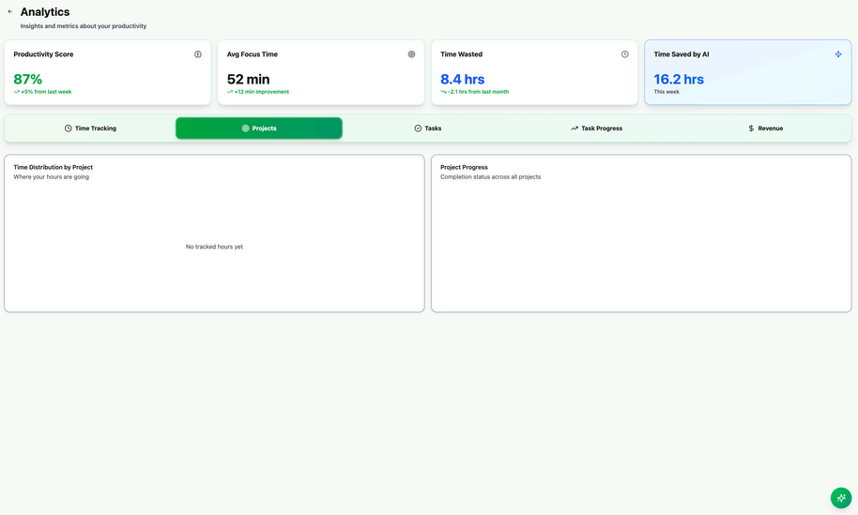Click the '-2.1 hrs from last month' text

click(x=478, y=92)
